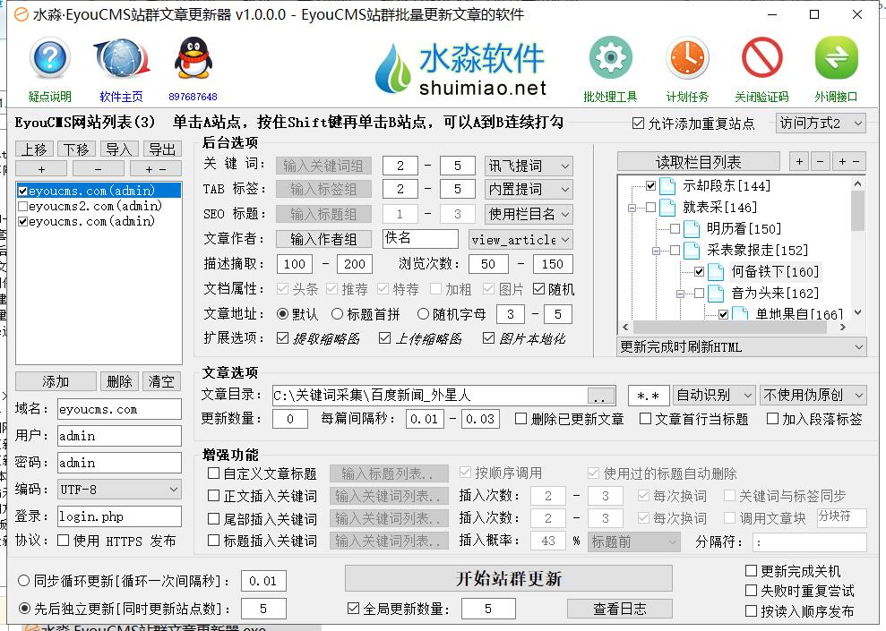Screen dimensions: 886x631
Task: Open the 软件主页 homepage icon
Action: 120,59
